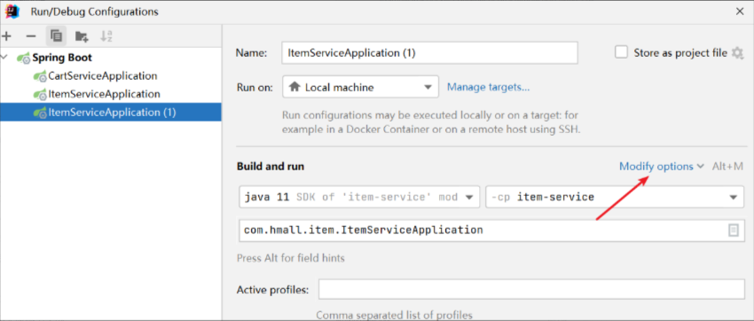
Task: Collapse the Spring Boot tree node
Action: pos(4,58)
